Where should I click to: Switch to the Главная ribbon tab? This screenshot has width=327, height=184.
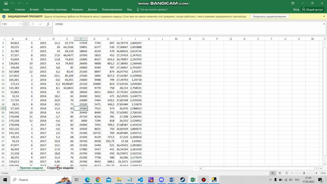(x=20, y=9)
